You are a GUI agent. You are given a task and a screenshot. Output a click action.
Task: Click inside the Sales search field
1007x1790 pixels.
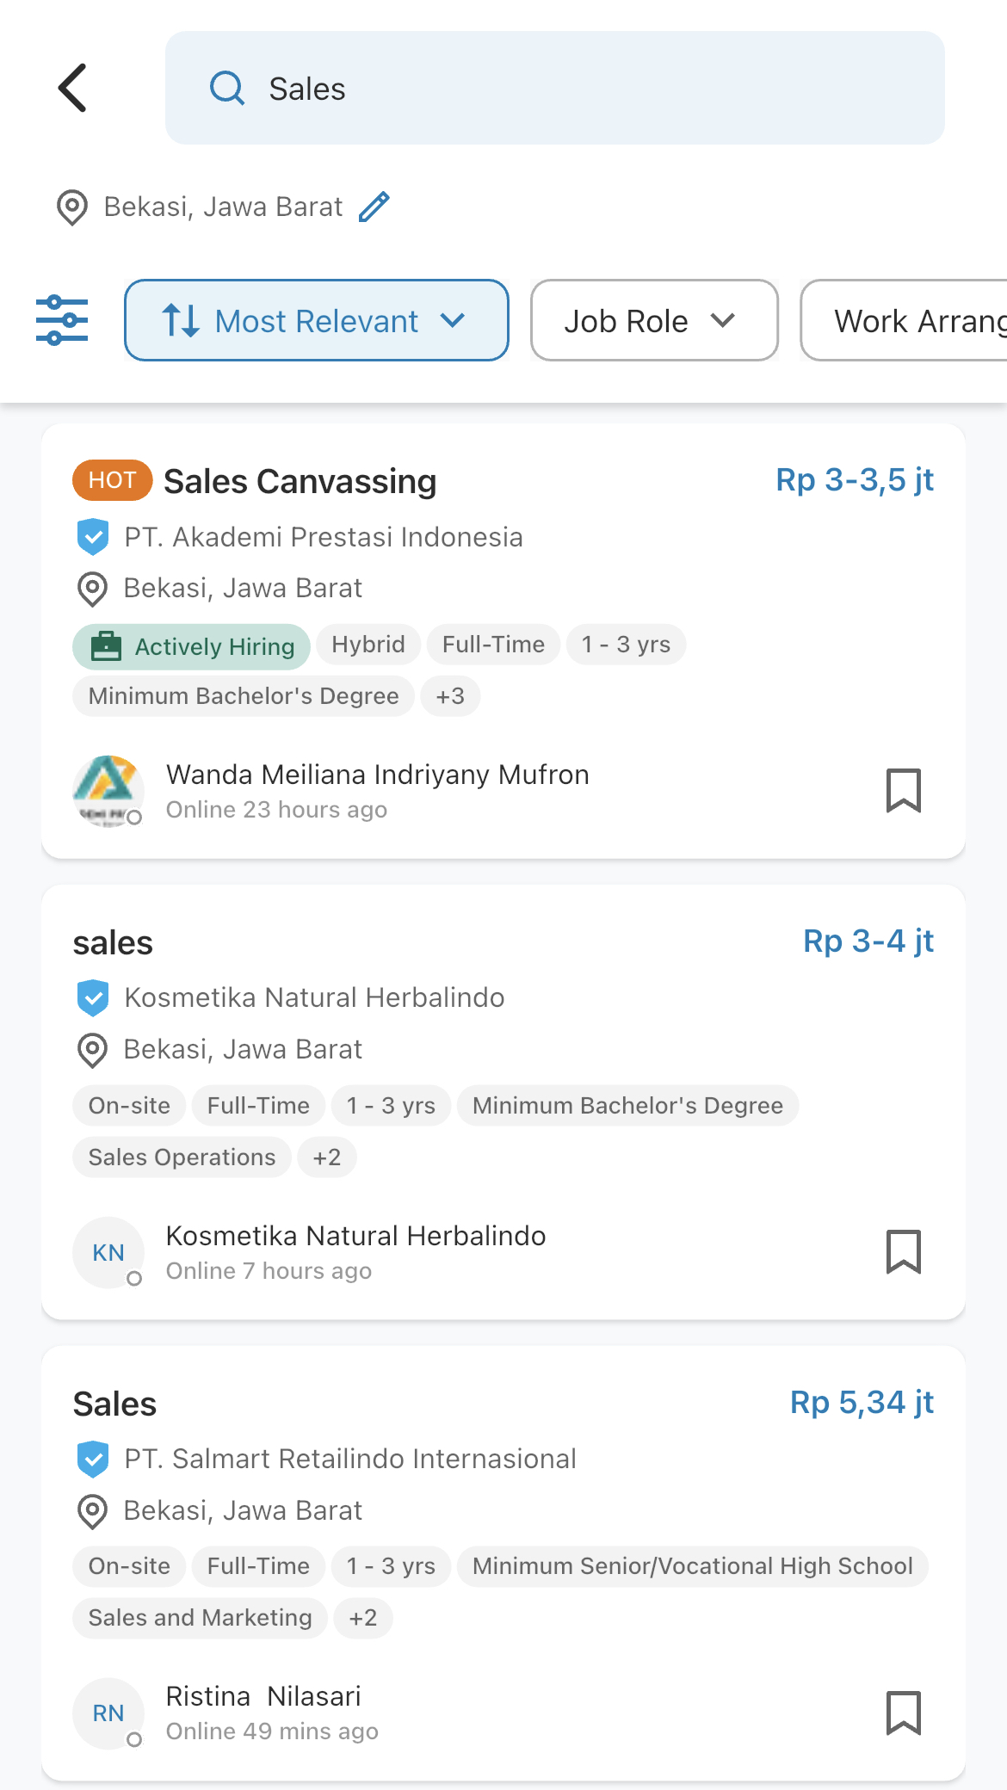555,88
